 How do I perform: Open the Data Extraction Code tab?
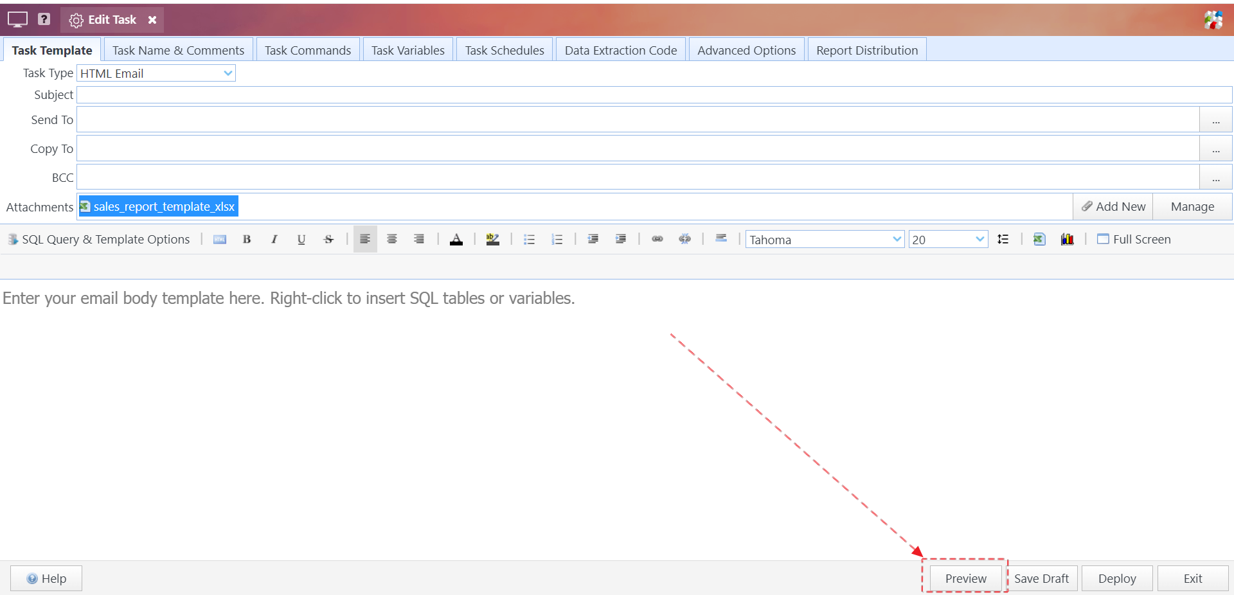tap(621, 50)
